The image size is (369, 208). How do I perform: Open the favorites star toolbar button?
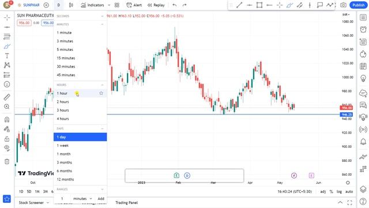(7, 199)
